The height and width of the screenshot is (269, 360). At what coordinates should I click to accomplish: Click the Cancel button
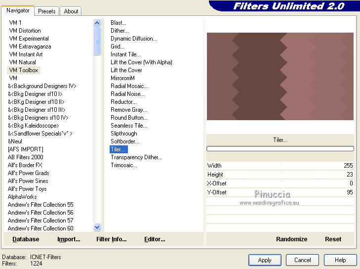(x=302, y=260)
